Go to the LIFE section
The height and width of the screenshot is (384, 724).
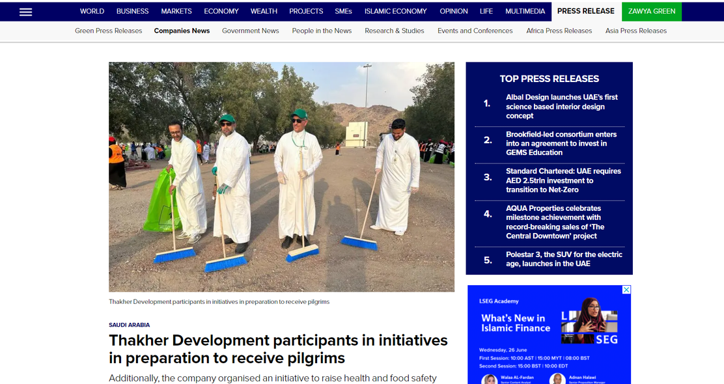coord(486,11)
